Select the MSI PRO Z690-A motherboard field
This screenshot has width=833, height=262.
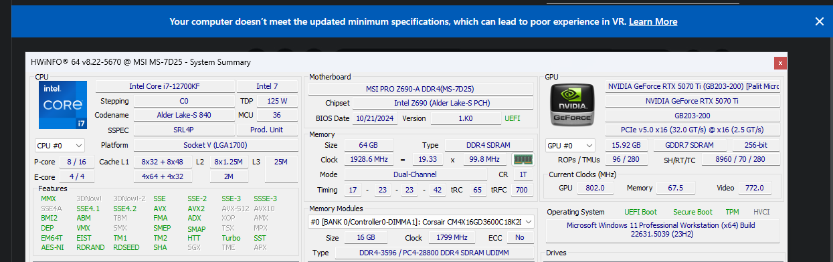click(x=421, y=88)
